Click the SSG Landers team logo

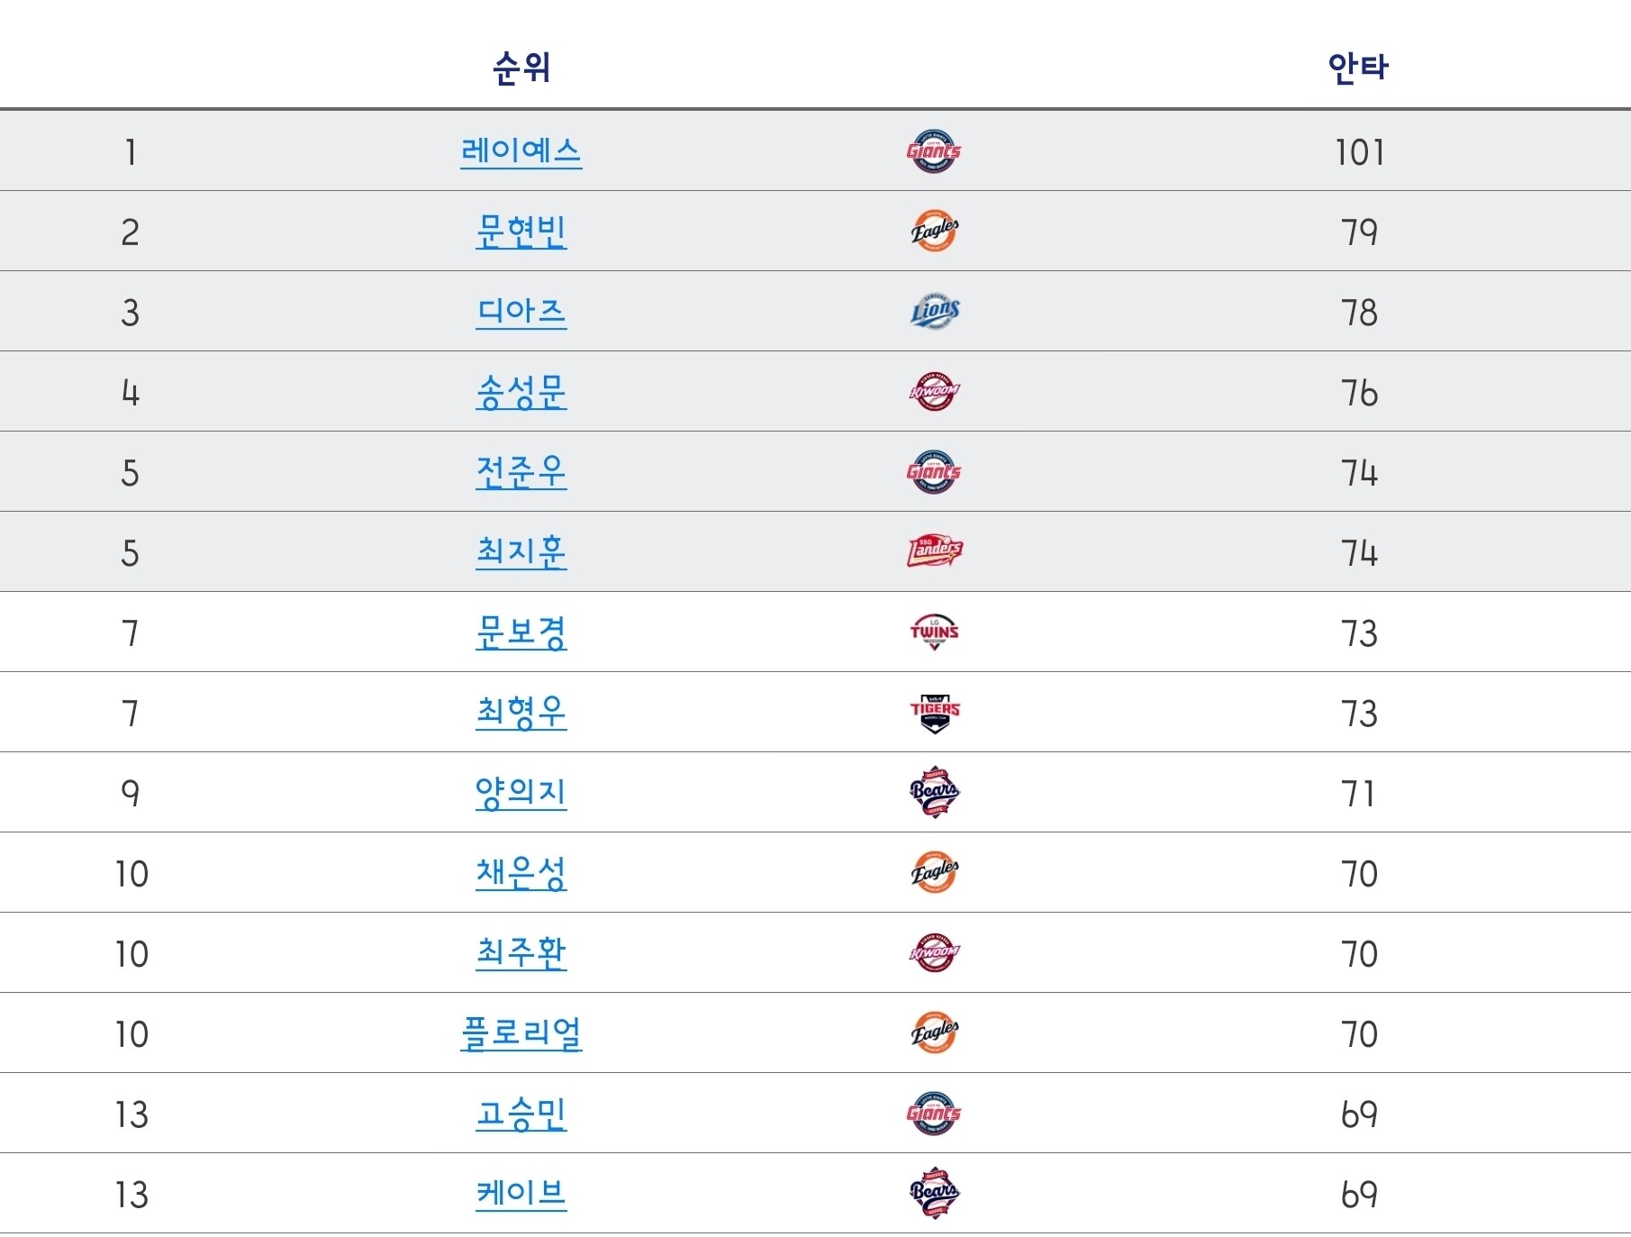[x=934, y=551]
